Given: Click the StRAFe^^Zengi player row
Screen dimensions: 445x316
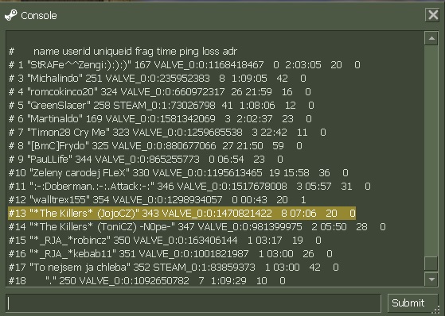Looking at the screenshot, I should (x=185, y=65).
